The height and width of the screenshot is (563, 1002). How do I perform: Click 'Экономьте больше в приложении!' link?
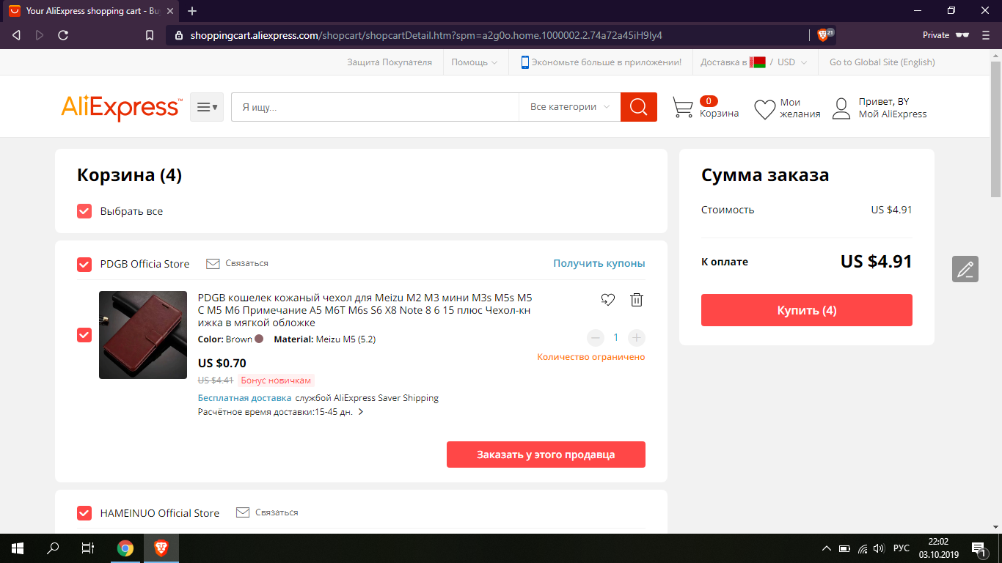[607, 62]
